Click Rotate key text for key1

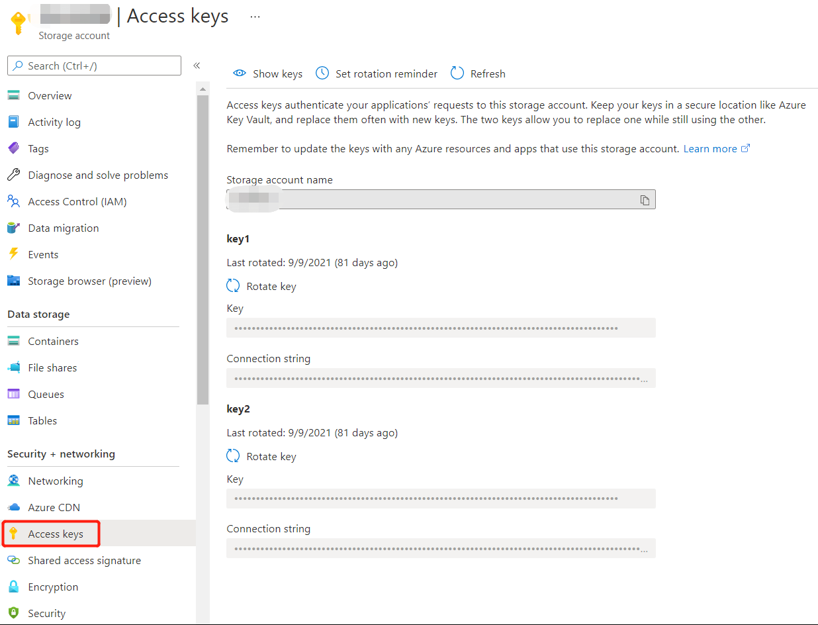(x=271, y=286)
